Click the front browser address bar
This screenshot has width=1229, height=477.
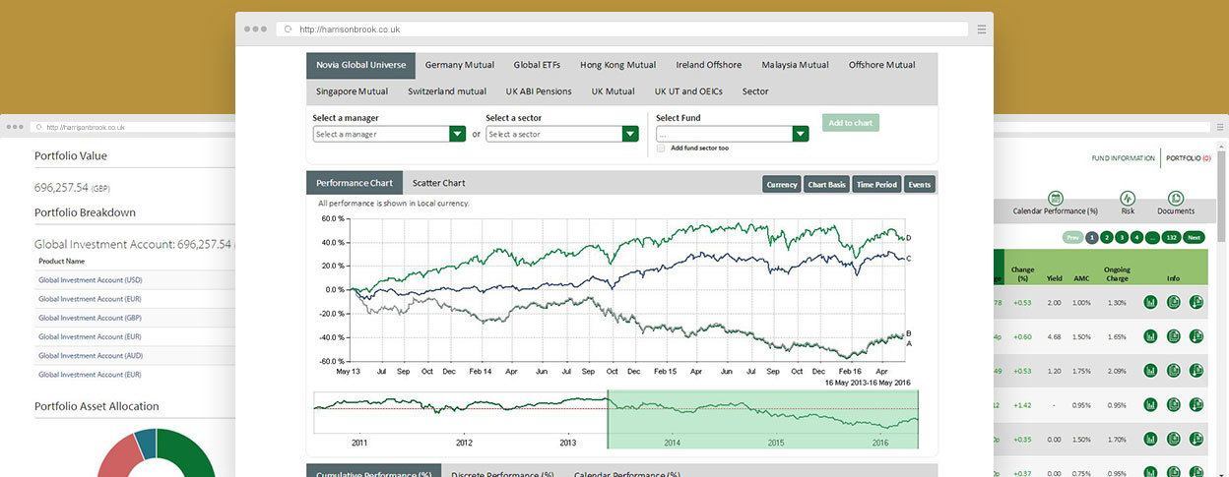[622, 30]
